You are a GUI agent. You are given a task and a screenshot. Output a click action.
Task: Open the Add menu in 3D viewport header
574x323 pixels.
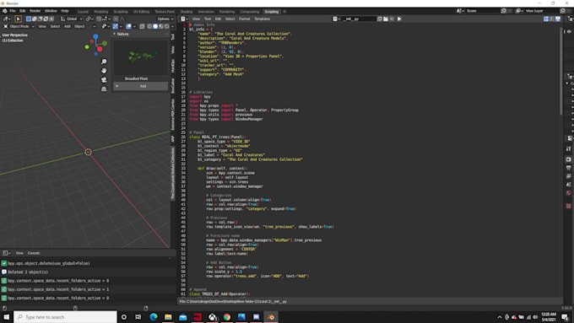click(x=67, y=26)
